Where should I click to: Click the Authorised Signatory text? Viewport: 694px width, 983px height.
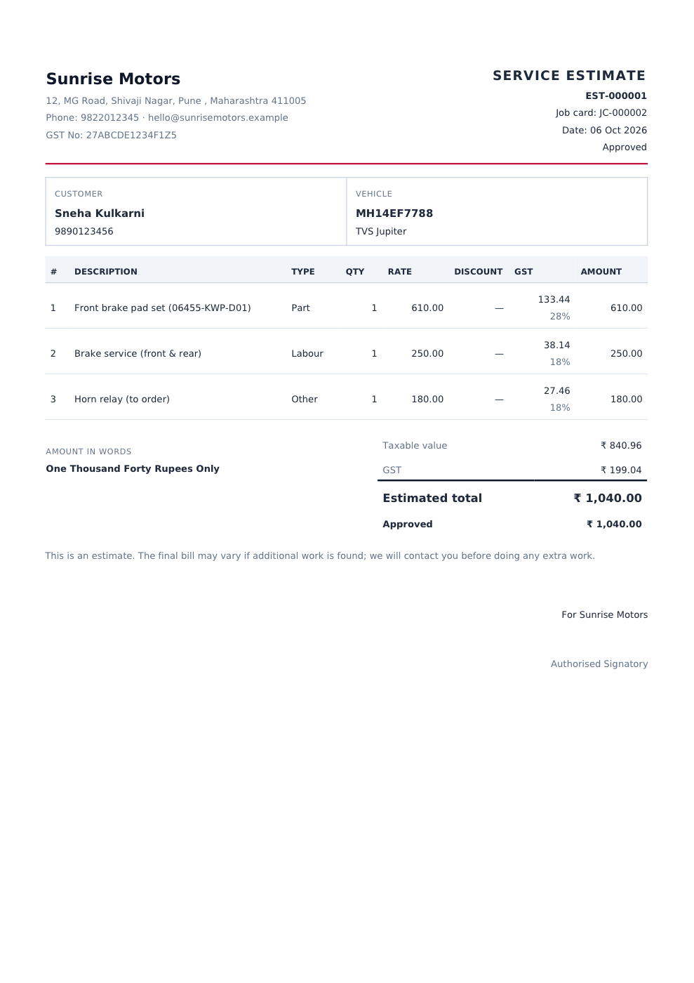599,664
